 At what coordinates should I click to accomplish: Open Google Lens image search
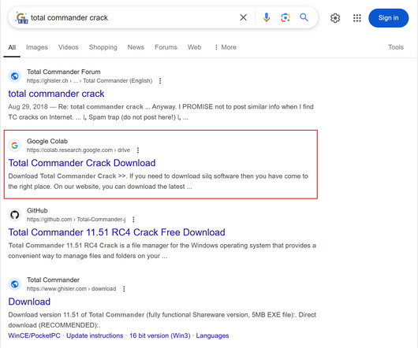(x=286, y=17)
